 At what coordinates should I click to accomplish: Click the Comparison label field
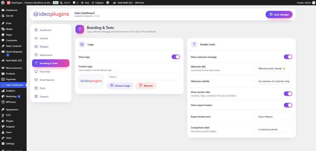click(x=274, y=129)
